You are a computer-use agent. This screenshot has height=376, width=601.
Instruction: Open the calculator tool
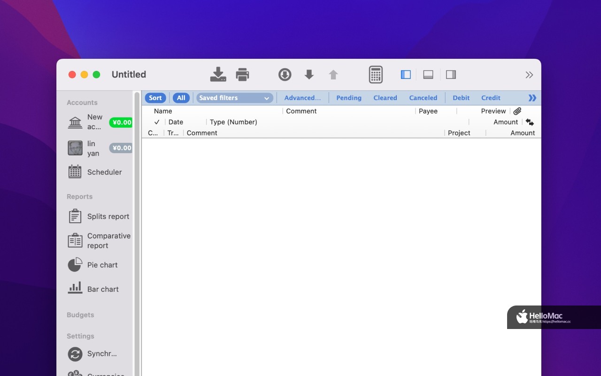376,74
